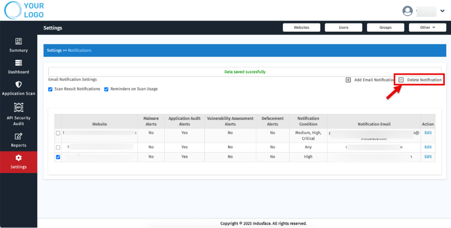Toggle Scan Result Notifications checkbox
451x228 pixels.
click(50, 89)
